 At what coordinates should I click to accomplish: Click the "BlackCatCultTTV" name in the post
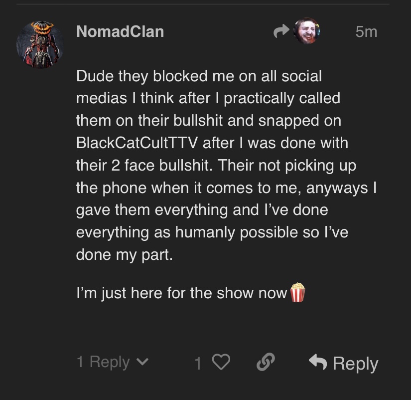137,143
